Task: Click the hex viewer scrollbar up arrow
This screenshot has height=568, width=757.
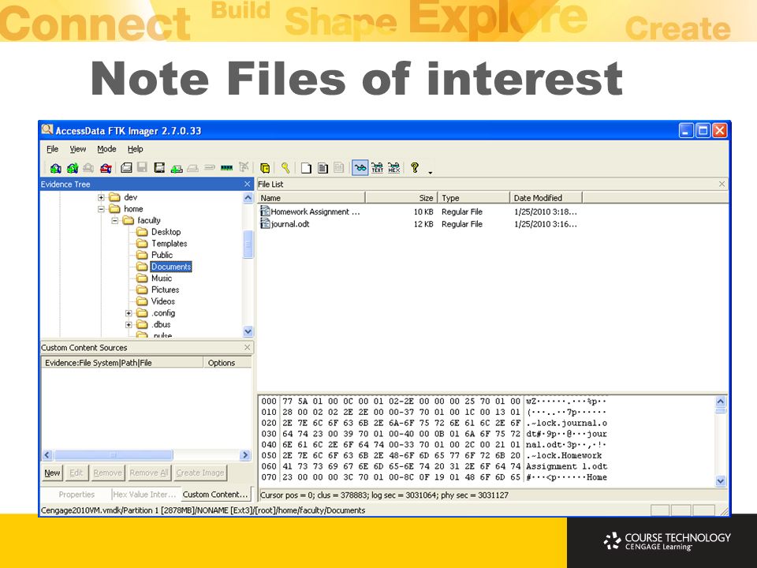Action: pyautogui.click(x=720, y=402)
